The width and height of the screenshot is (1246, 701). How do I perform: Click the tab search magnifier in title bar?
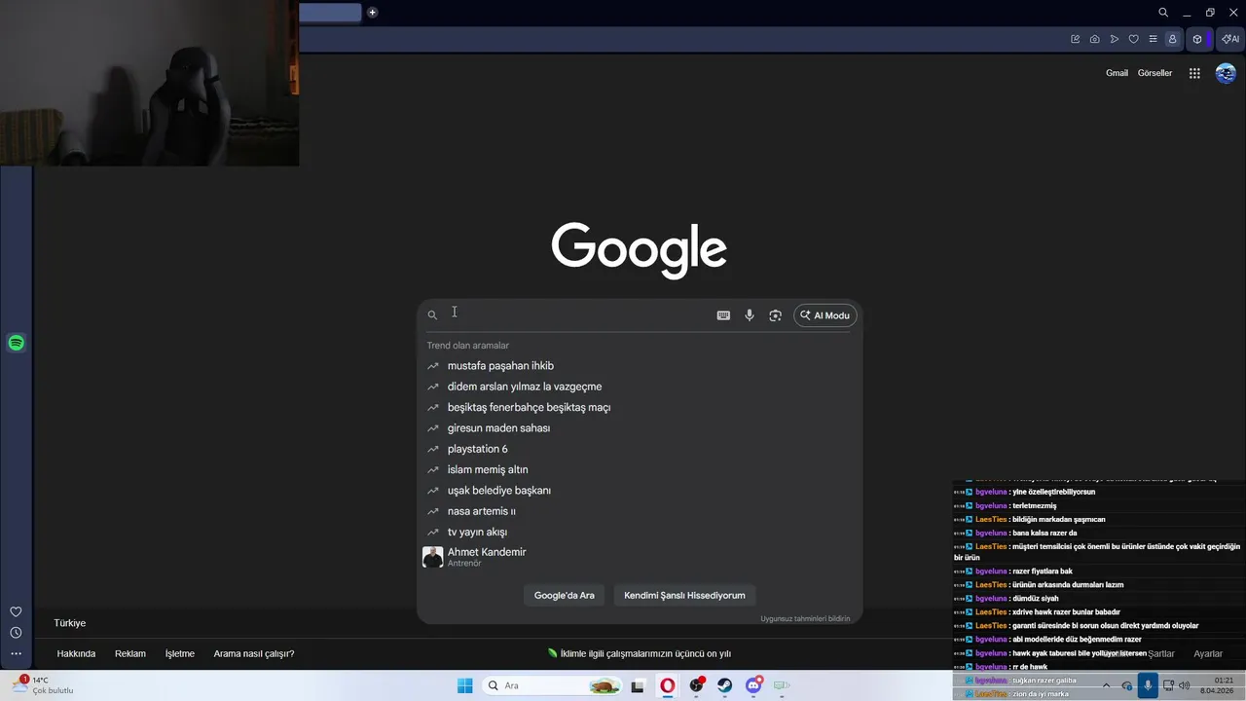pyautogui.click(x=1163, y=13)
